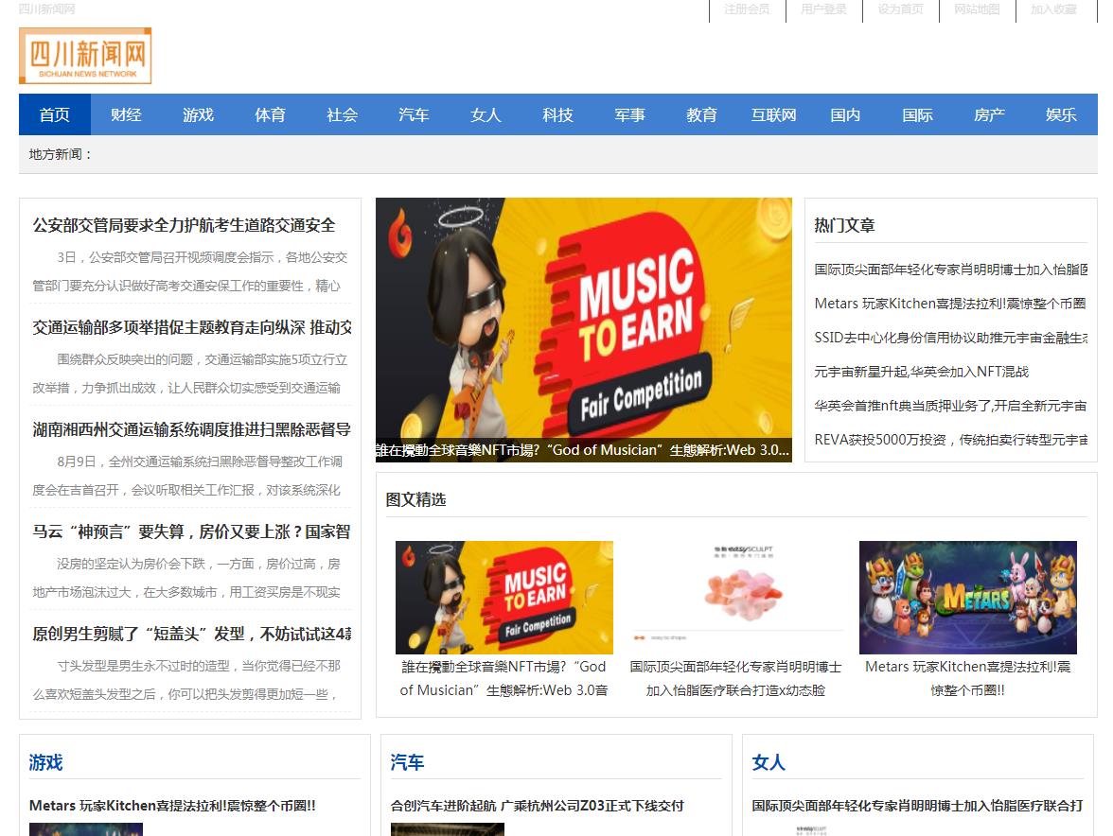Open hot article 元宇宙新星升起,华英会加入NFT混战
This screenshot has width=1113, height=836.
coord(922,372)
